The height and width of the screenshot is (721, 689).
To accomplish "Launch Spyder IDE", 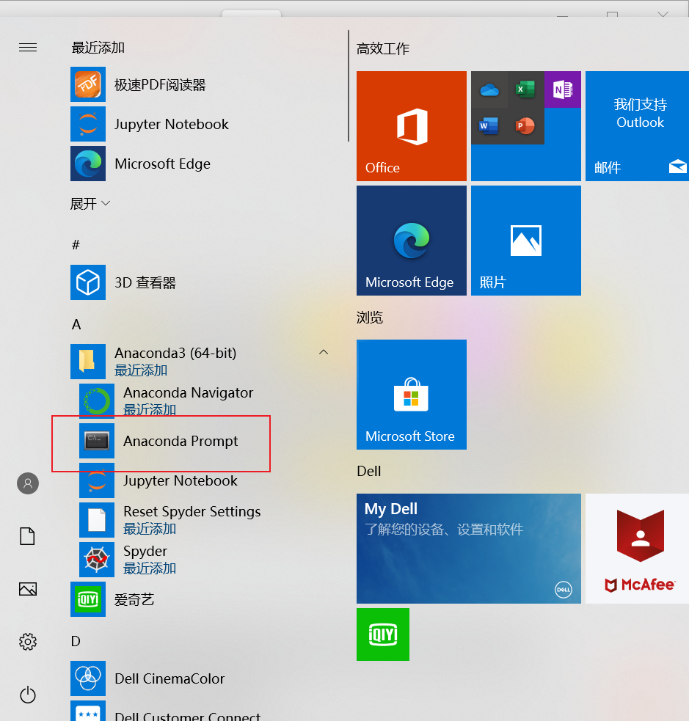I will coord(128,560).
